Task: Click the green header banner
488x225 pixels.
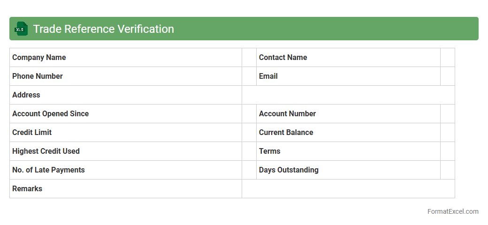Action: click(x=328, y=29)
